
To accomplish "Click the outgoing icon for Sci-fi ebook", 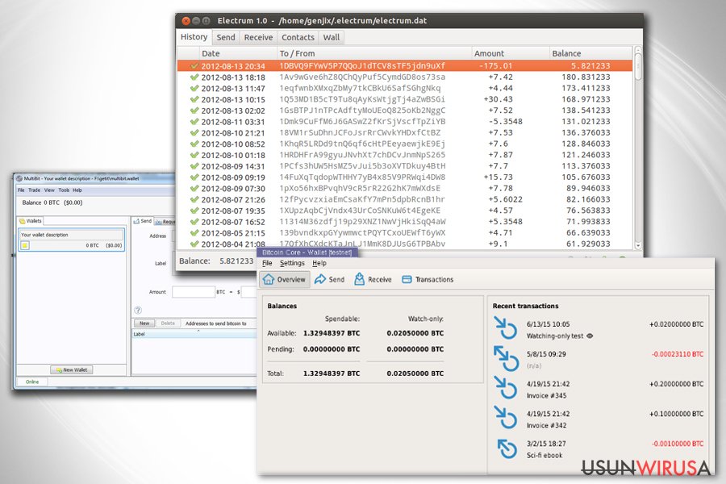I will coord(507,449).
